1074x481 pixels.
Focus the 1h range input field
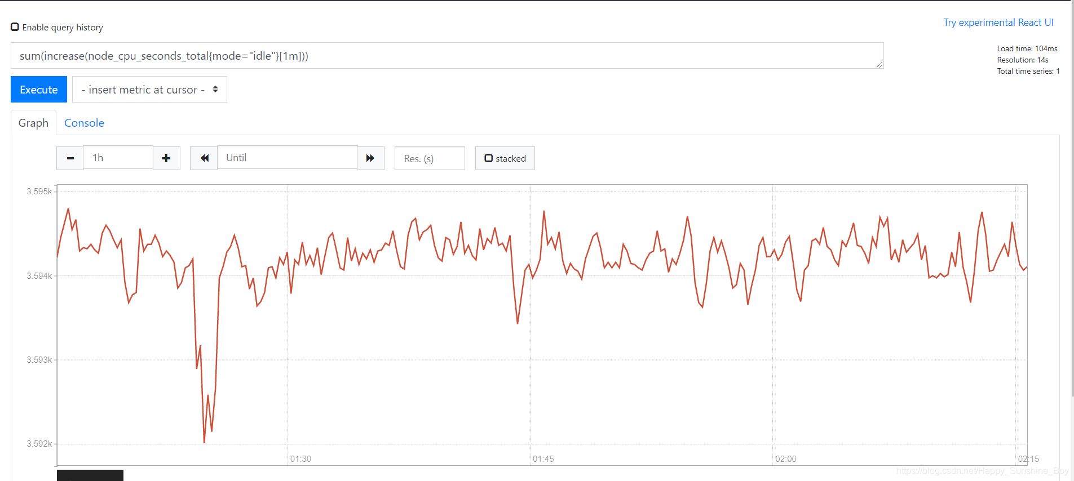click(118, 158)
